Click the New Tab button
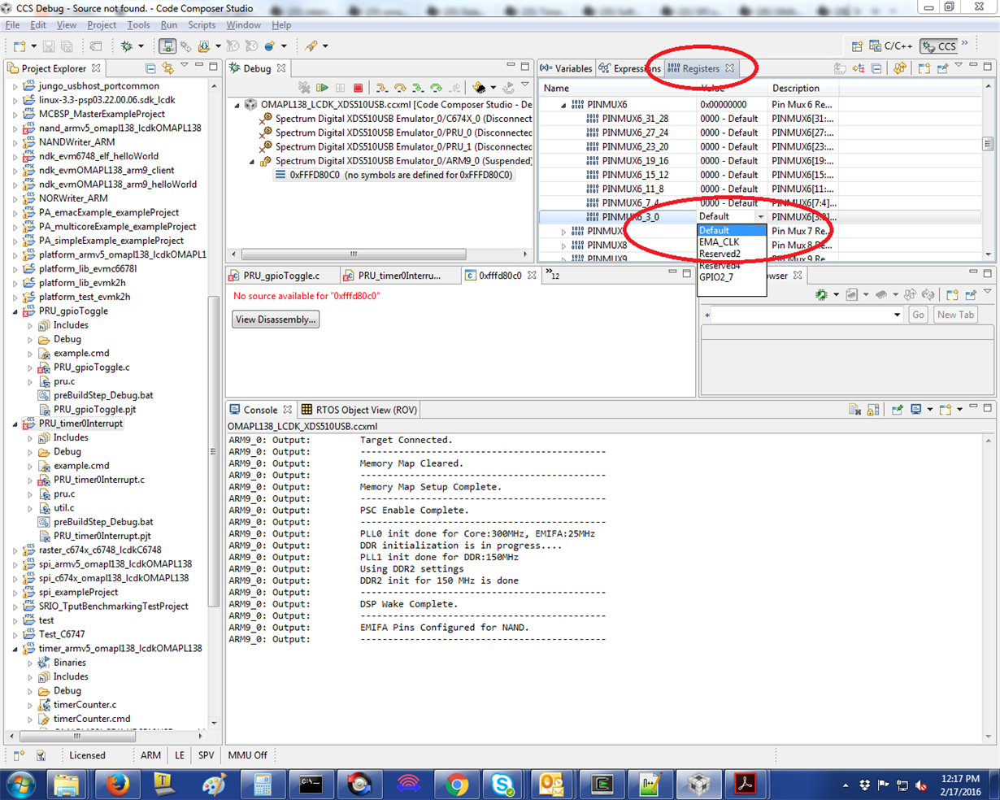Image resolution: width=1000 pixels, height=800 pixels. click(955, 315)
